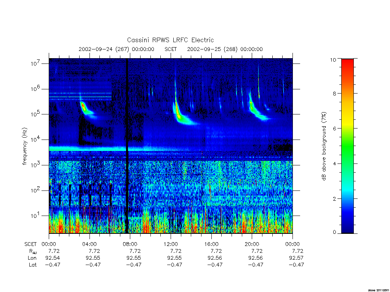
Task: Click 'SCET' label between the header dates
Action: pyautogui.click(x=171, y=49)
